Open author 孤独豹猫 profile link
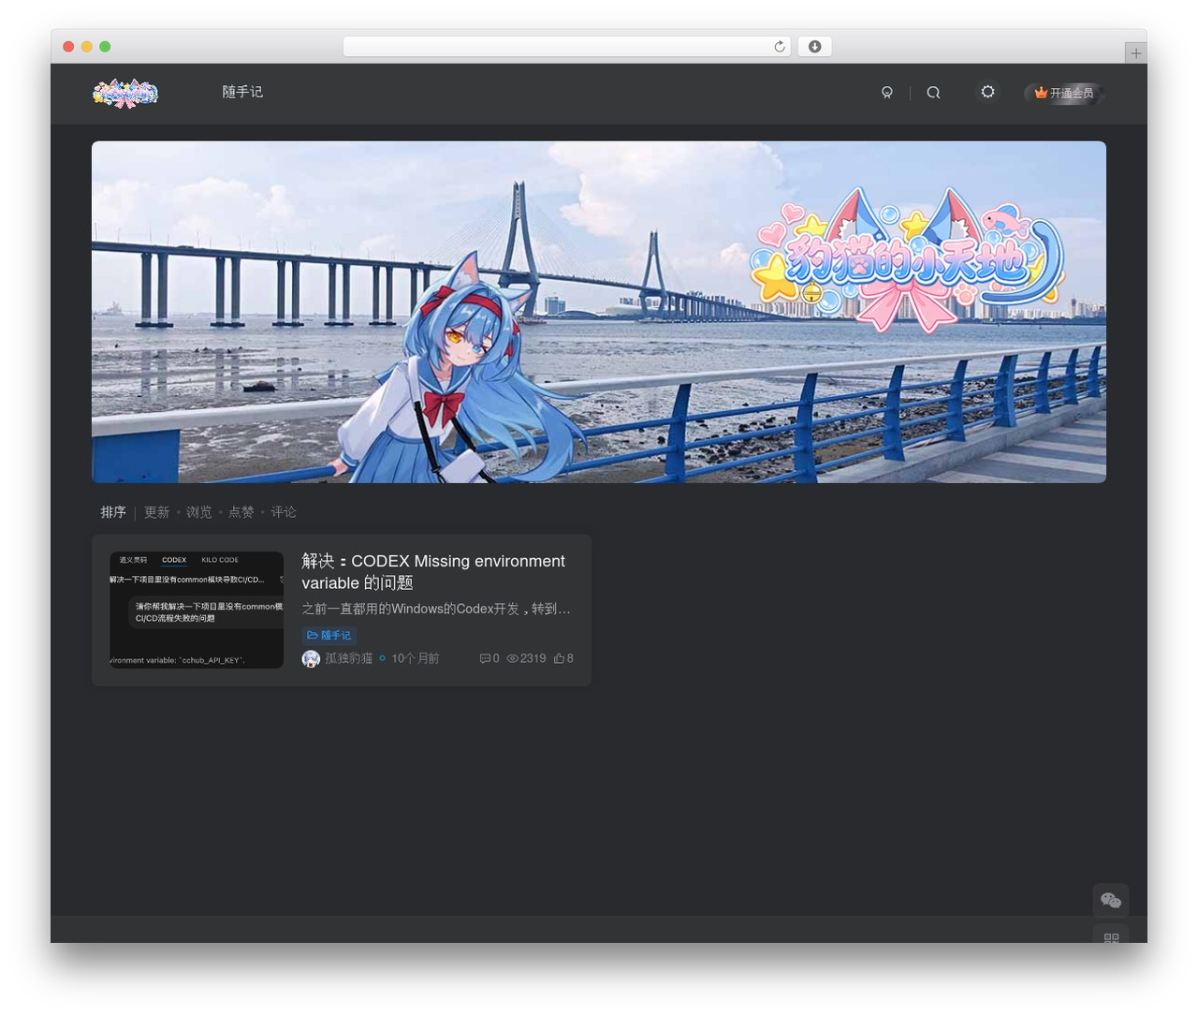The height and width of the screenshot is (1015, 1198). click(348, 658)
